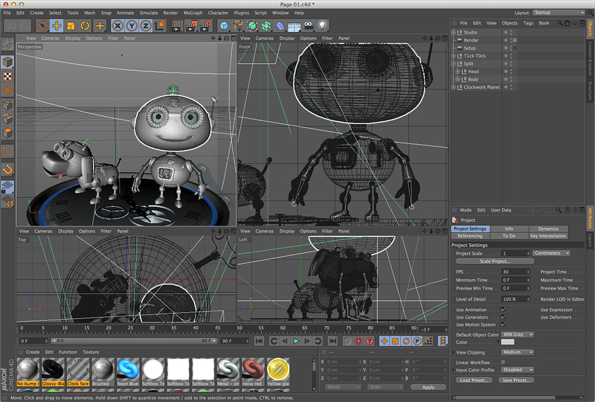Toggle Z axis lock
Viewport: 595px width, 402px height.
[x=146, y=26]
